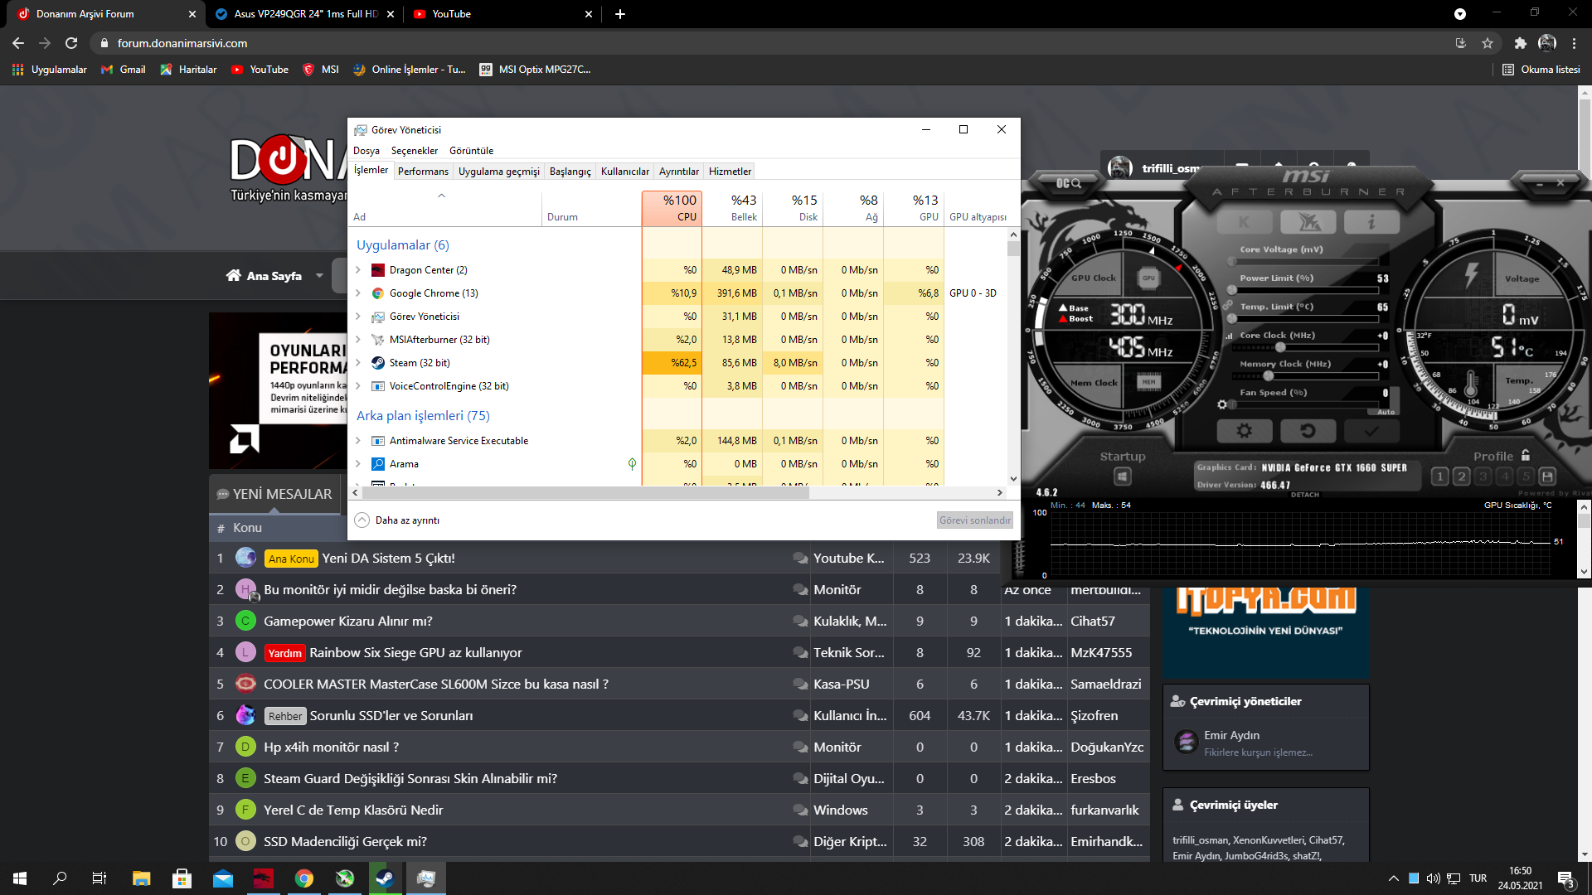This screenshot has height=895, width=1592.
Task: Sort processes by the CPU column header
Action: 672,207
